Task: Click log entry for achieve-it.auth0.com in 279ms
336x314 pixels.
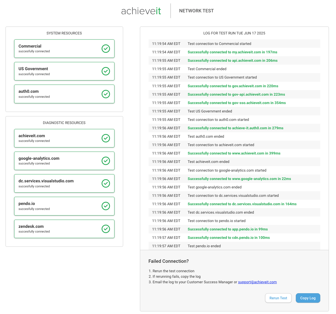Action: (234, 128)
